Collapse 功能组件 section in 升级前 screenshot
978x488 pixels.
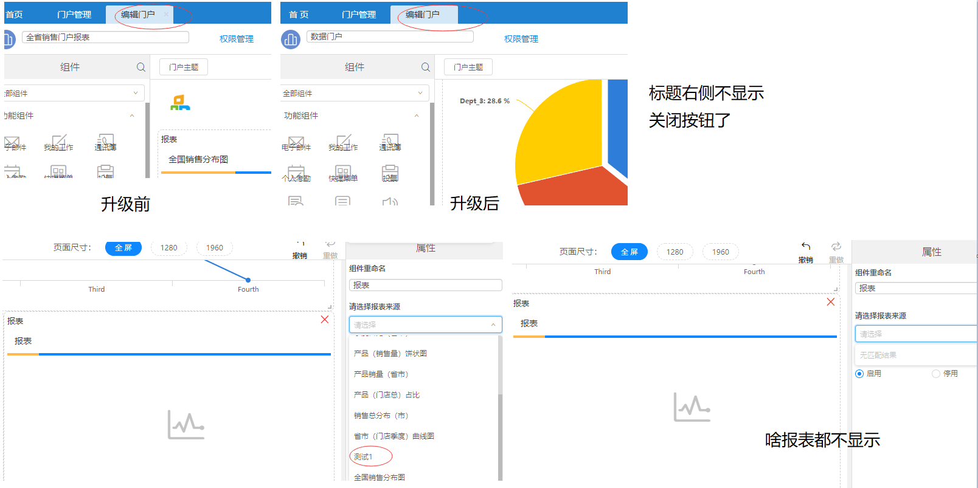point(132,115)
